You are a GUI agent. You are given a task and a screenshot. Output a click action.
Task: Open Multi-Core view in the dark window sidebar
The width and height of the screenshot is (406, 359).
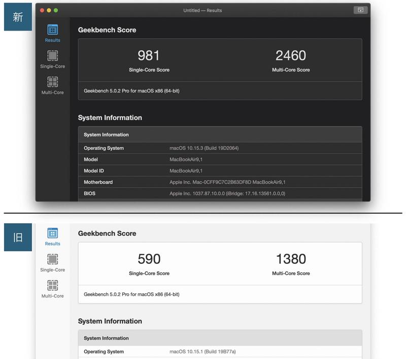[52, 82]
